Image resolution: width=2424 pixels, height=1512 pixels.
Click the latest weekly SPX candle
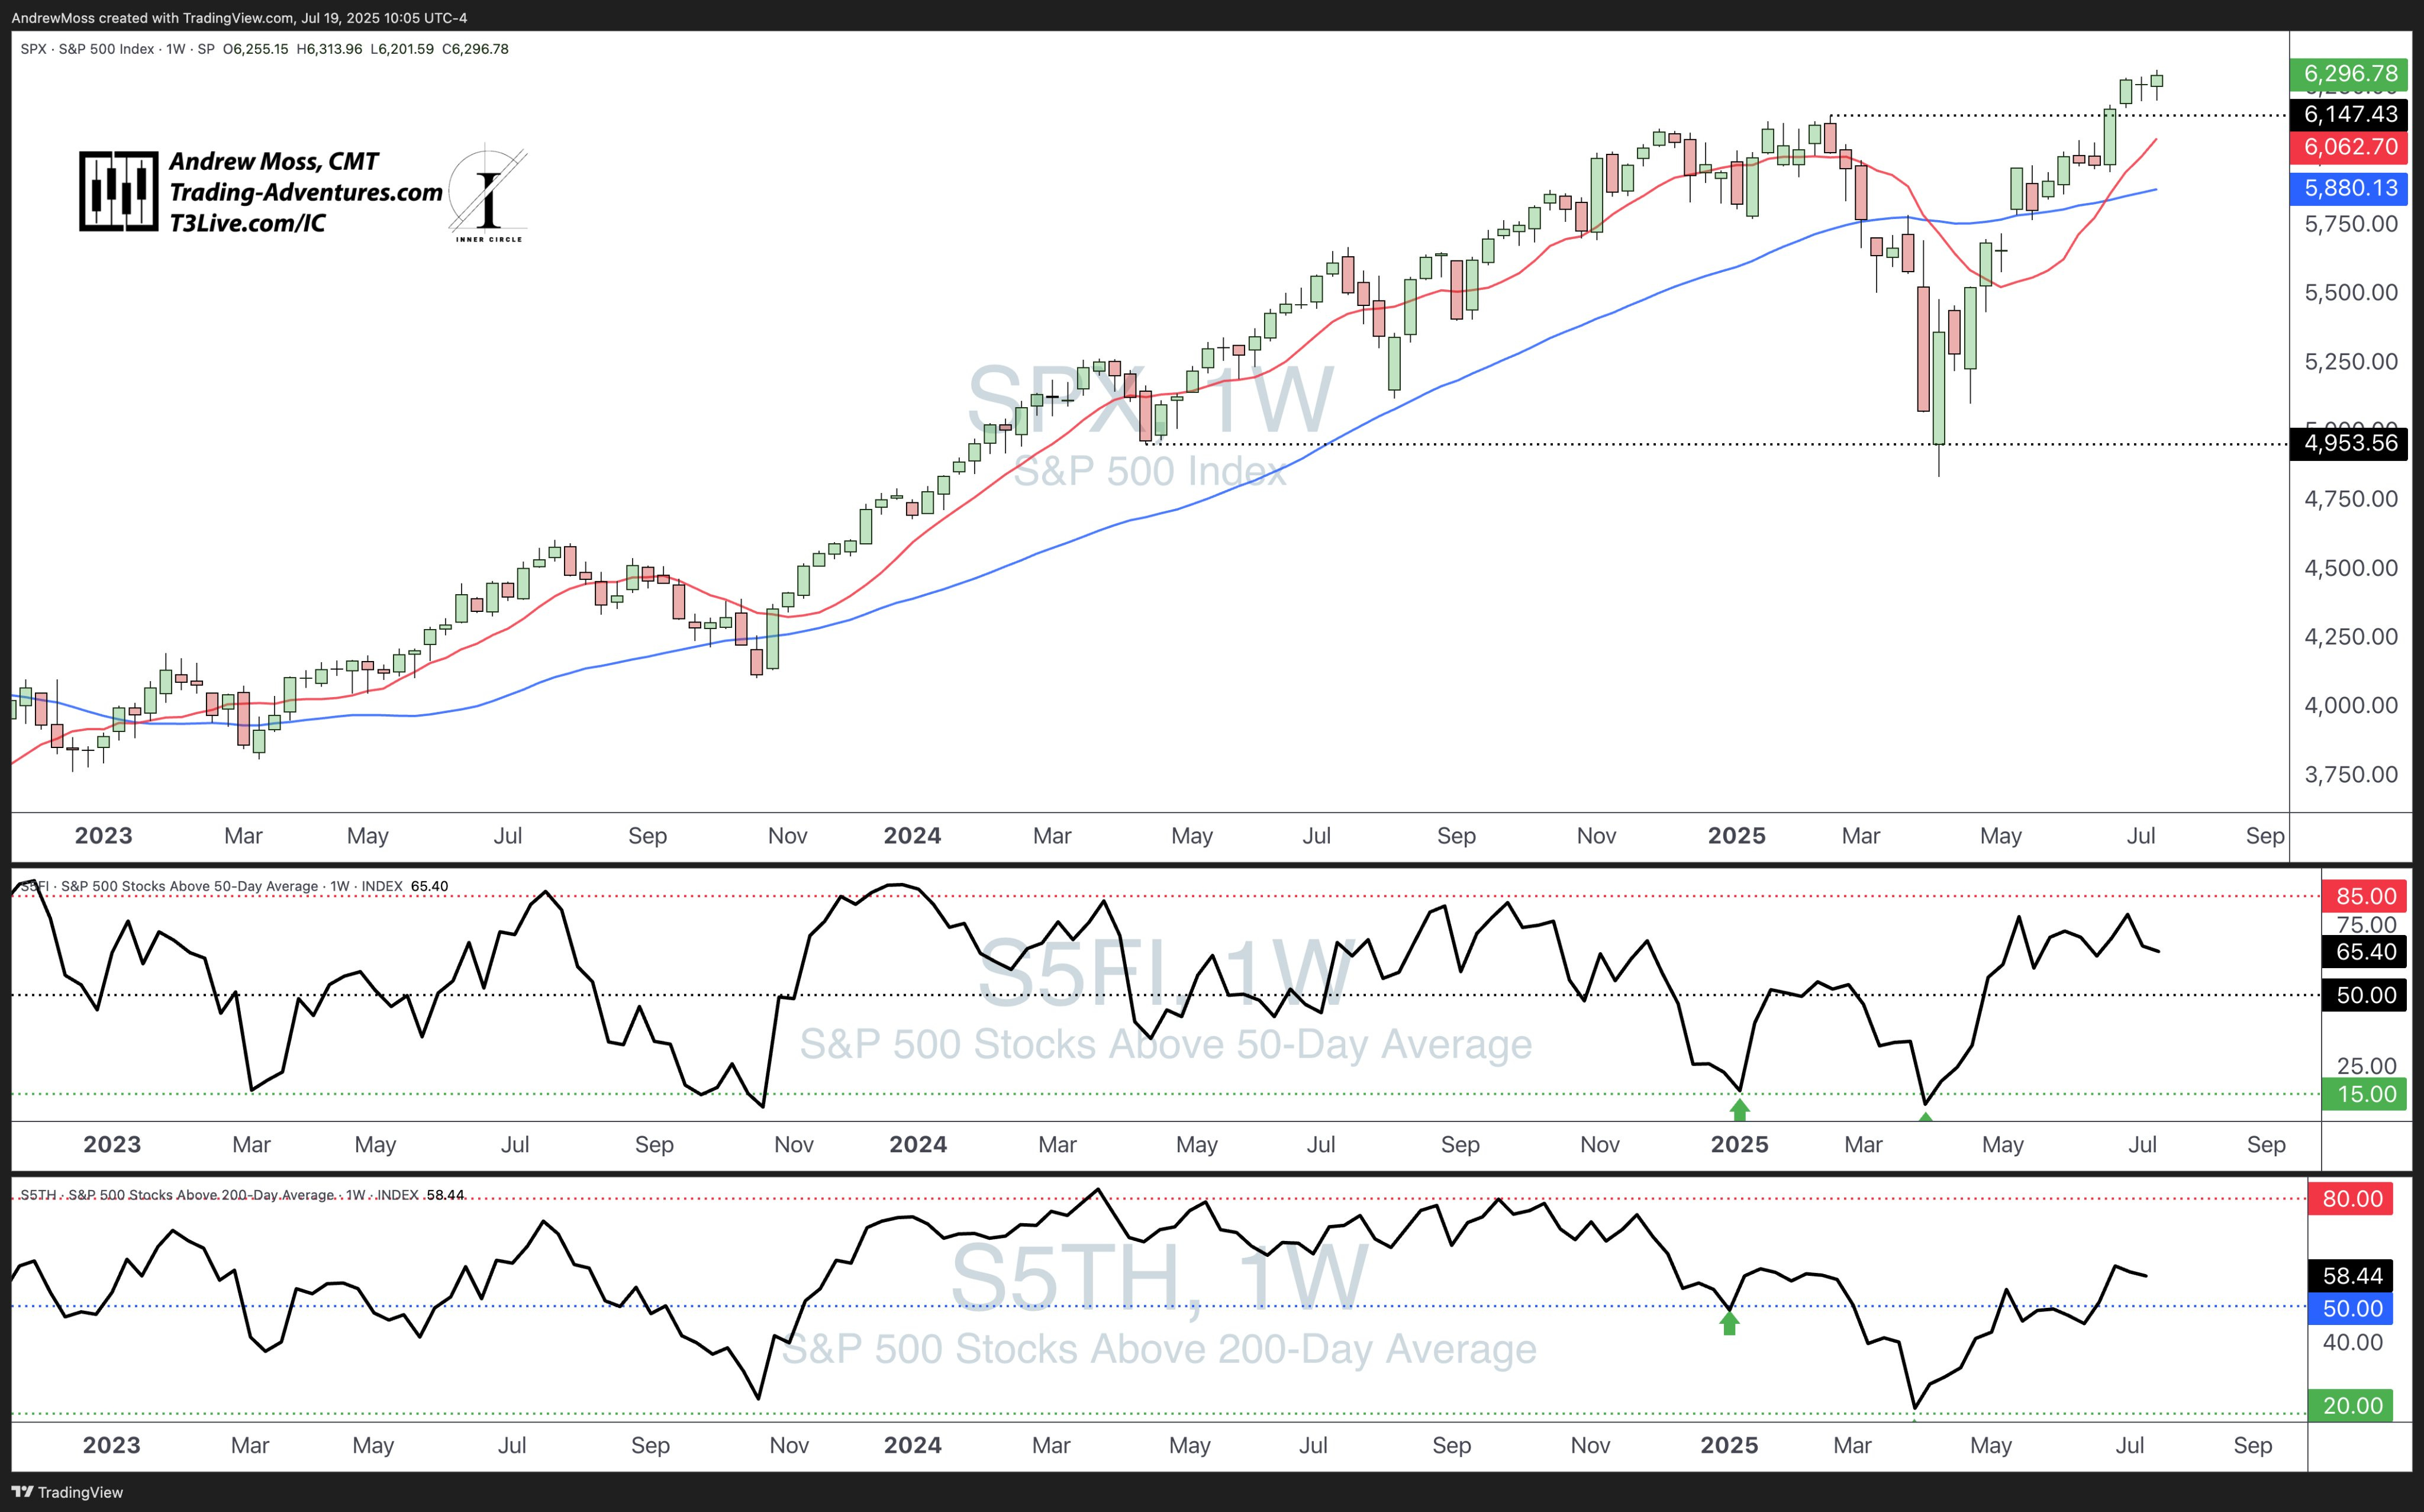2157,82
